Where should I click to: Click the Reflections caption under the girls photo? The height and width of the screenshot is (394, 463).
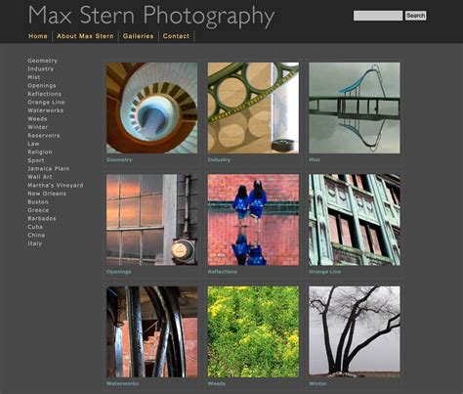223,272
